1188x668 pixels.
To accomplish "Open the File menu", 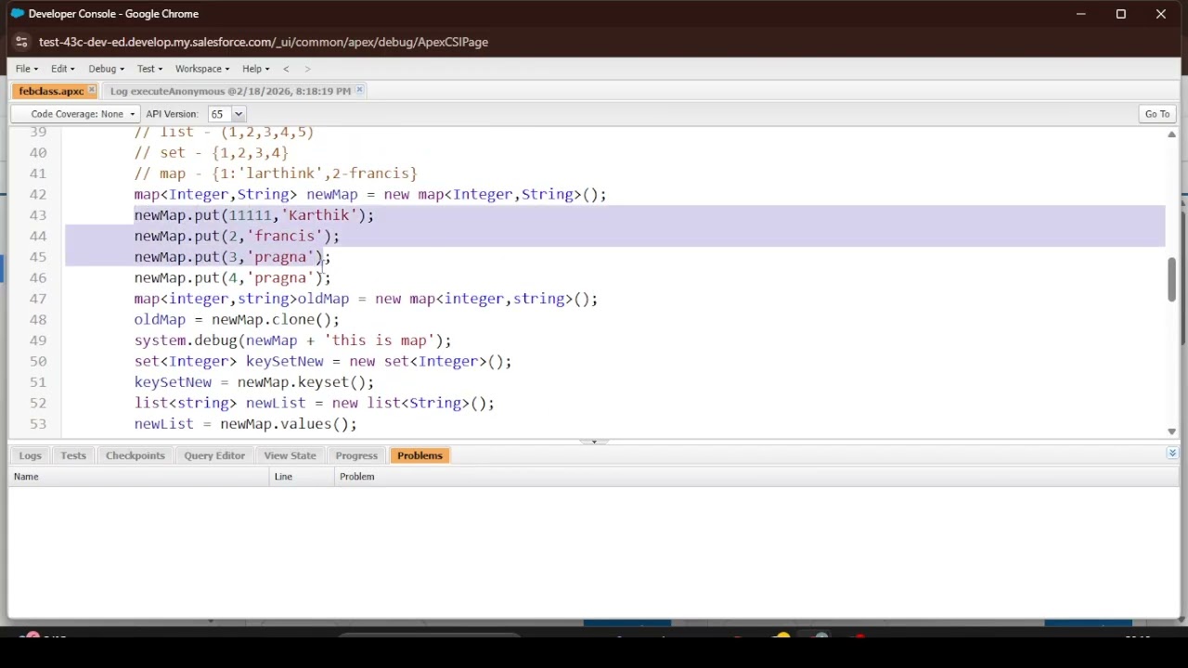I will 26,69.
